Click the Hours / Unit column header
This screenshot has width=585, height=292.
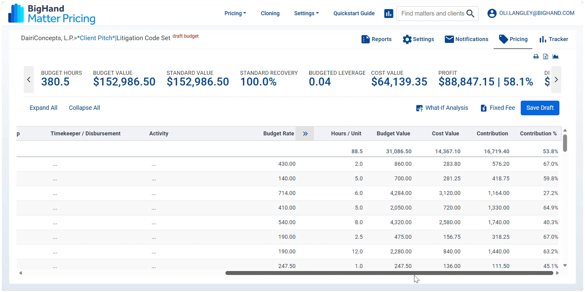(346, 134)
